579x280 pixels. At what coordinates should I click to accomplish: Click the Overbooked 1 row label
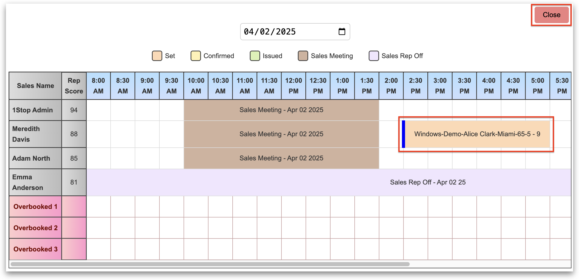click(x=35, y=207)
